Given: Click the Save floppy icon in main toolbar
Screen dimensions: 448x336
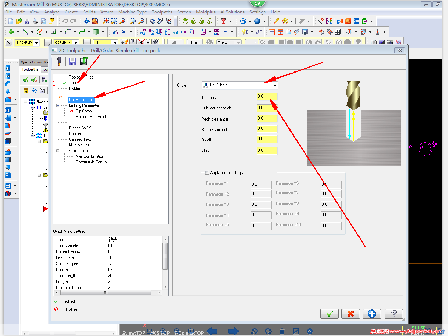Looking at the screenshot, I should click(27, 21).
